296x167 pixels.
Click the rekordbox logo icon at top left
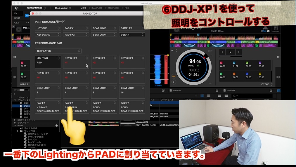(x=17, y=8)
